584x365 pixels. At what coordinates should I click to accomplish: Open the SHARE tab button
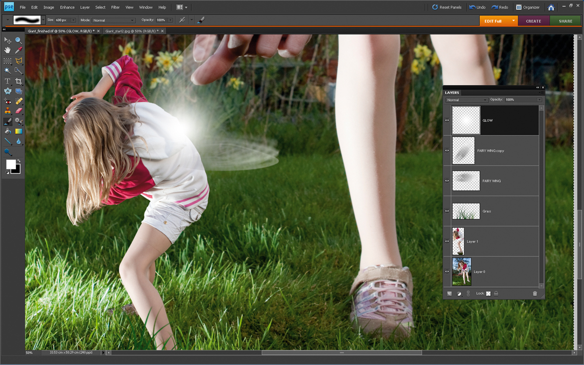(566, 21)
